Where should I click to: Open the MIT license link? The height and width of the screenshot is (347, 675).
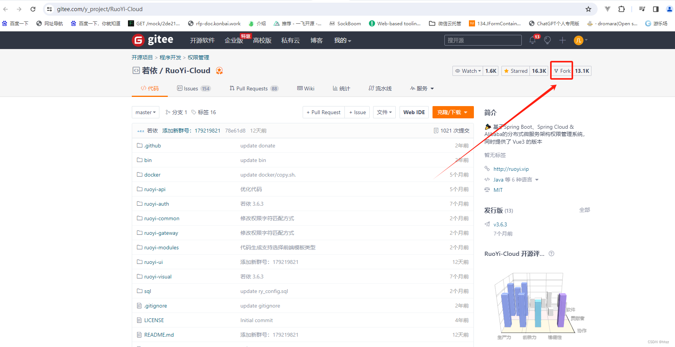(498, 190)
